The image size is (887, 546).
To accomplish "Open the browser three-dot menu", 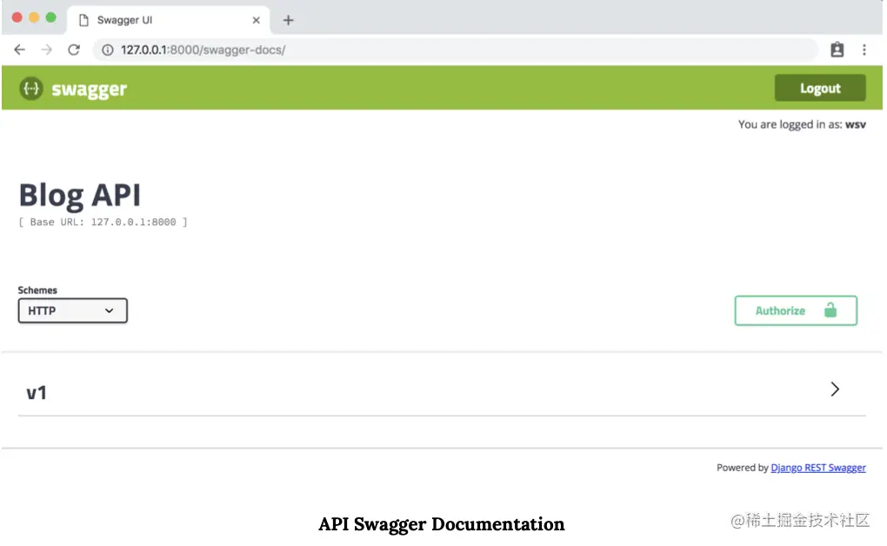I will [864, 50].
